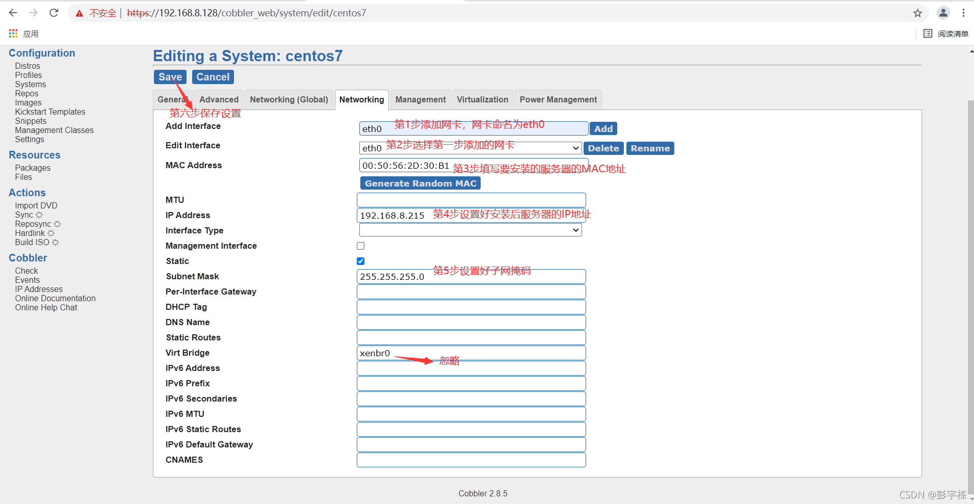Open the Edit Interface eth0 dropdown
The height and width of the screenshot is (504, 974).
coord(470,148)
